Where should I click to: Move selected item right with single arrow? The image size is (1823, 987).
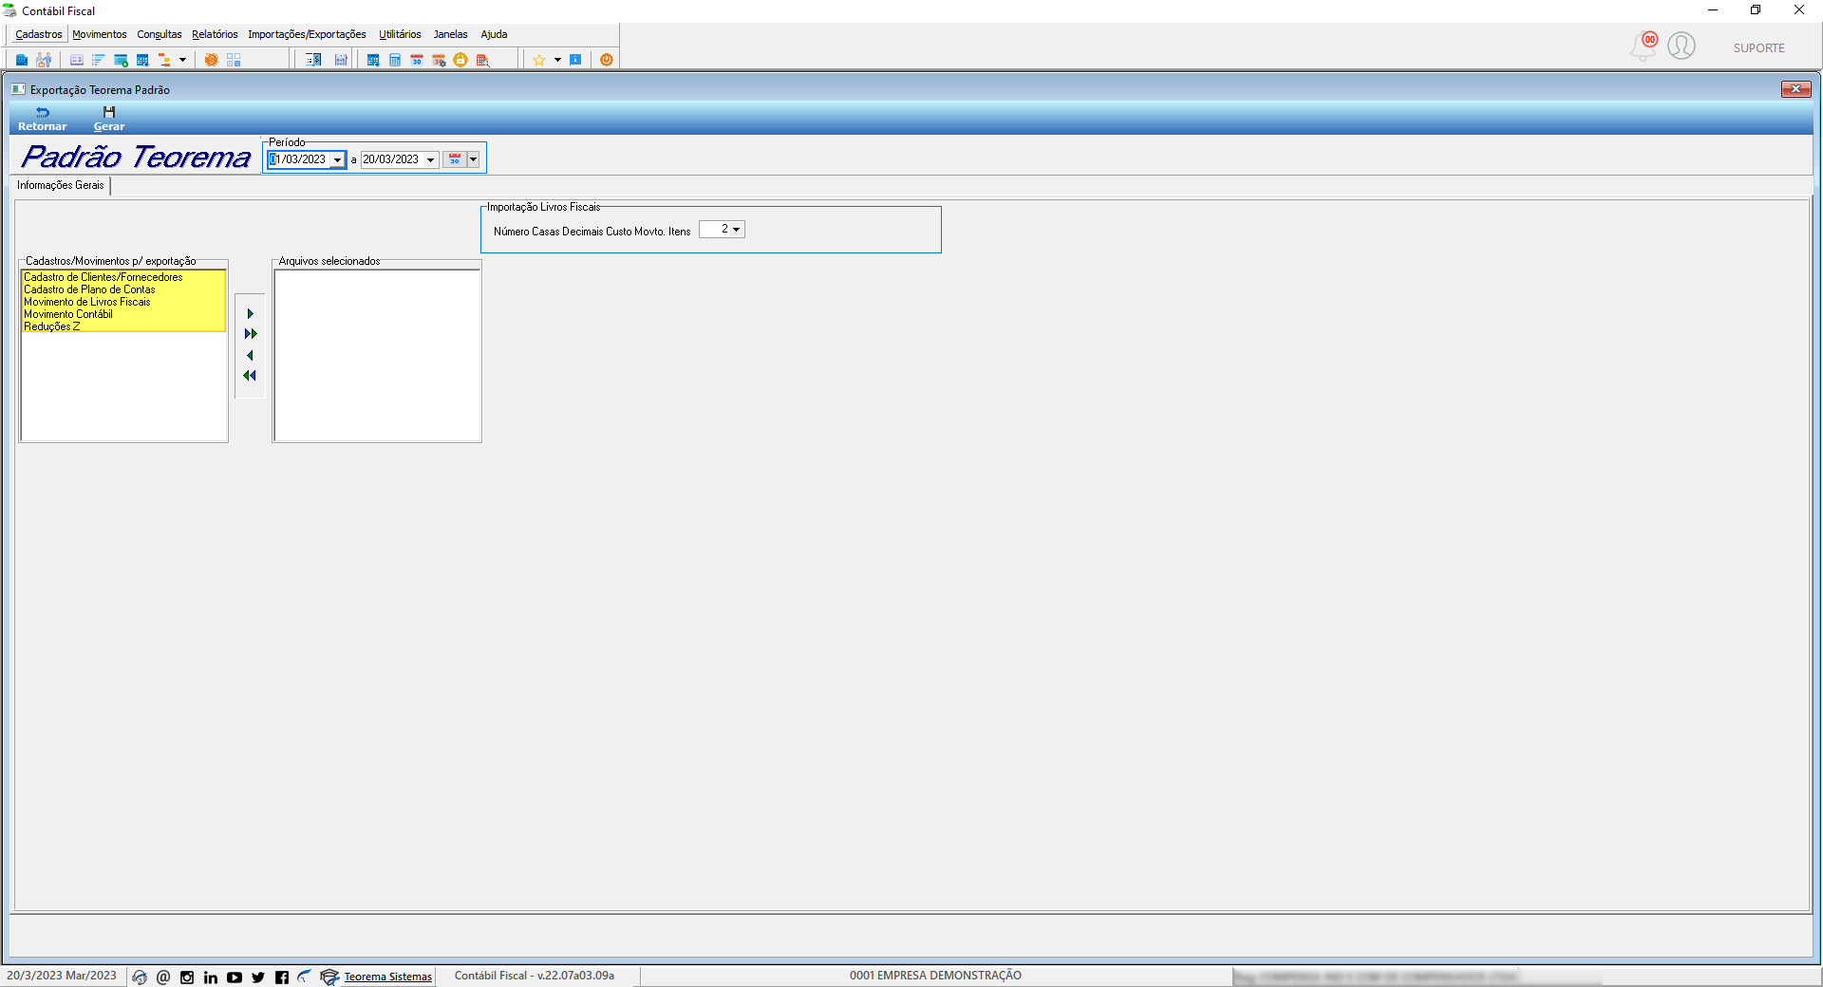coord(250,314)
